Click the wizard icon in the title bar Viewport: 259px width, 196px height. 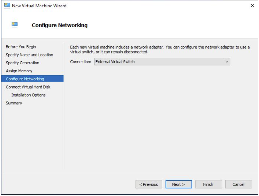(7, 6)
